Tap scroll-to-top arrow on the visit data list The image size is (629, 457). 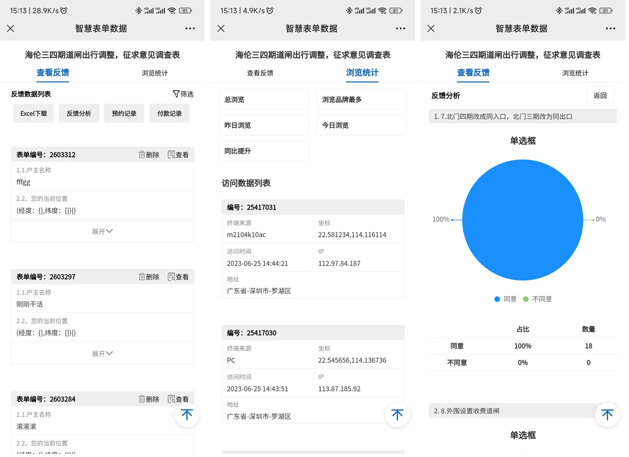[x=397, y=415]
